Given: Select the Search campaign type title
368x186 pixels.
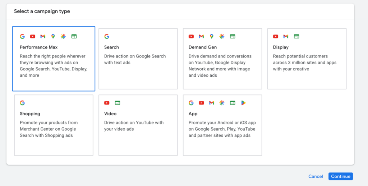Looking at the screenshot, I should pos(111,47).
